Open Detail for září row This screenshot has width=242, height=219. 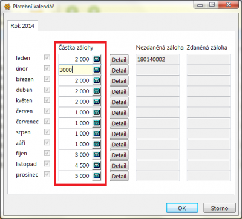click(119, 145)
